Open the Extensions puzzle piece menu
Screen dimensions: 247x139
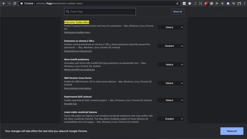point(228,3)
